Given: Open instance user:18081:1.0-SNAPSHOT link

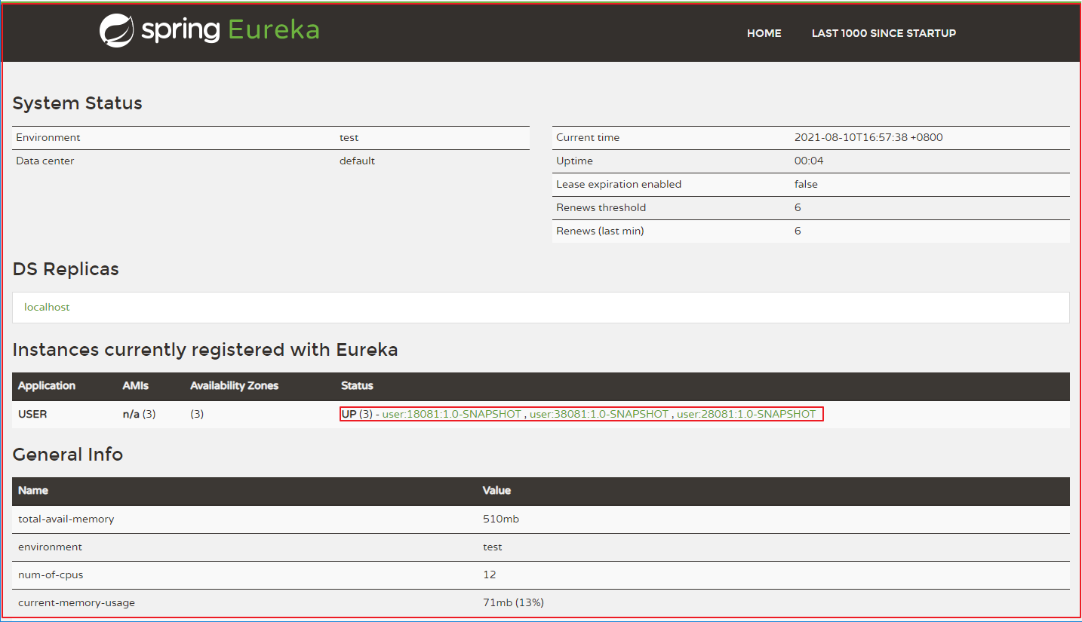Looking at the screenshot, I should click(x=451, y=415).
